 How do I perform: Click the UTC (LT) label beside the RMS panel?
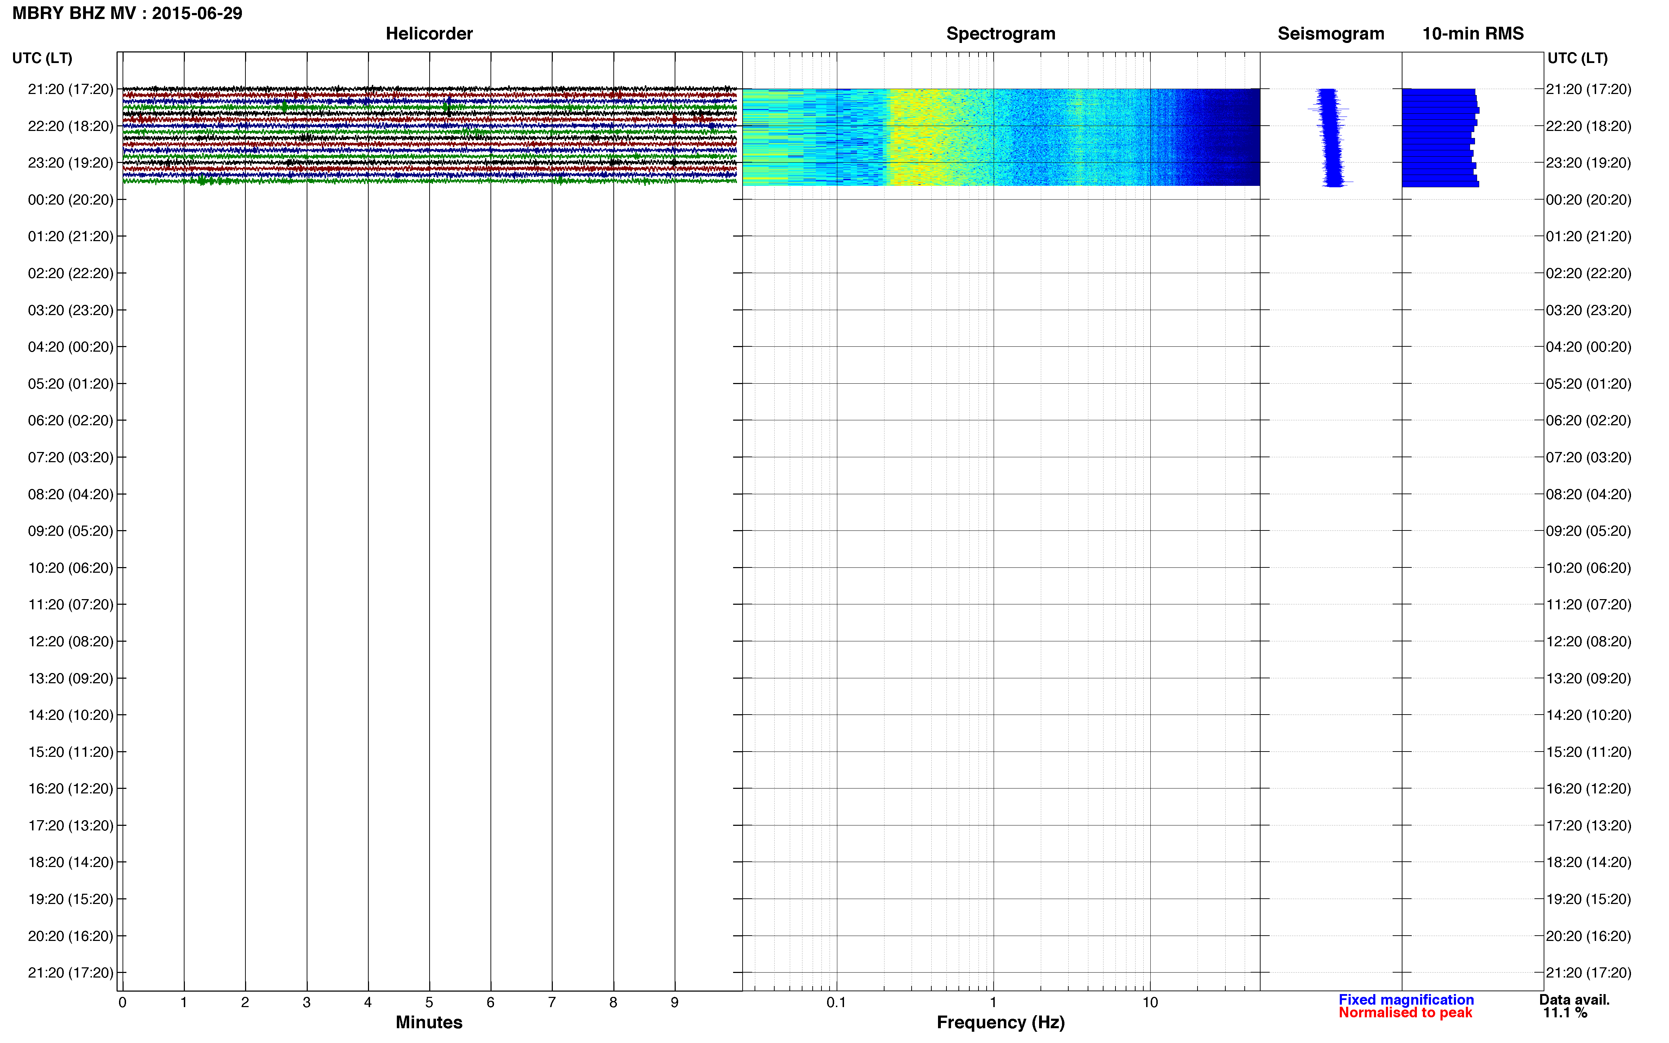pyautogui.click(x=1578, y=58)
